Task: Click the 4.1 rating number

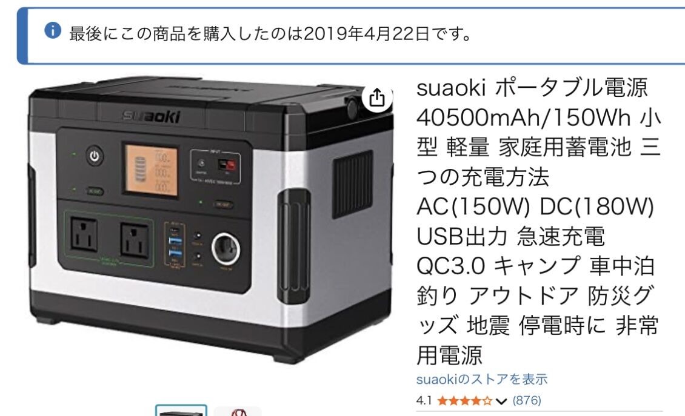Action: (x=424, y=400)
